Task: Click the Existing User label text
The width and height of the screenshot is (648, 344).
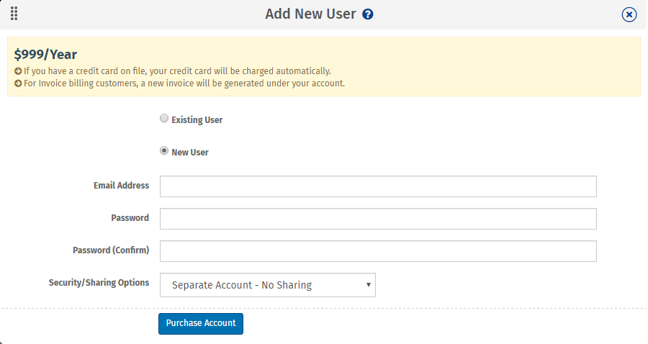Action: (x=197, y=120)
